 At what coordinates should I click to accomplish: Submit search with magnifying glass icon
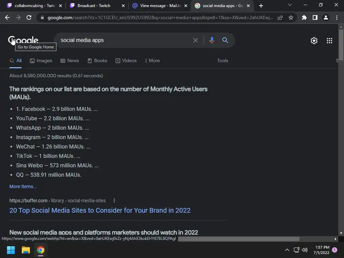tap(225, 40)
